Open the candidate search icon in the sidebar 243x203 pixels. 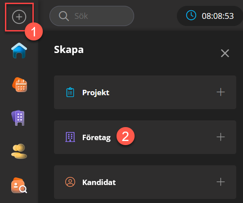tap(19, 185)
